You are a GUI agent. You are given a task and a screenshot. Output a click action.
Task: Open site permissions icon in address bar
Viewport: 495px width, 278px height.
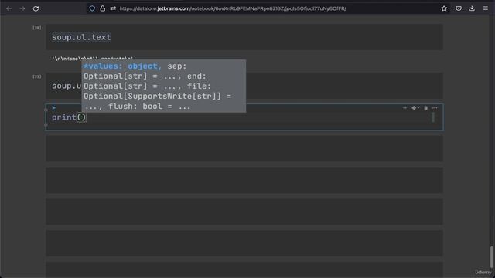click(x=113, y=8)
